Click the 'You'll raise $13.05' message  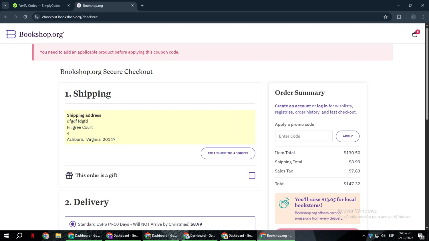pyautogui.click(x=325, y=202)
